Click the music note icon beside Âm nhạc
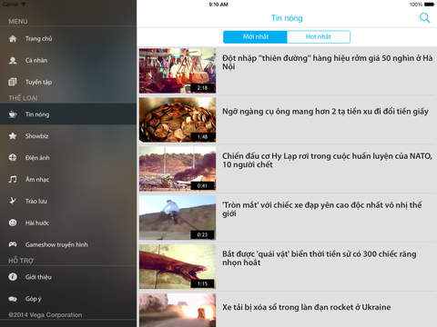Screen dimensions: 437x327 pos(13,179)
